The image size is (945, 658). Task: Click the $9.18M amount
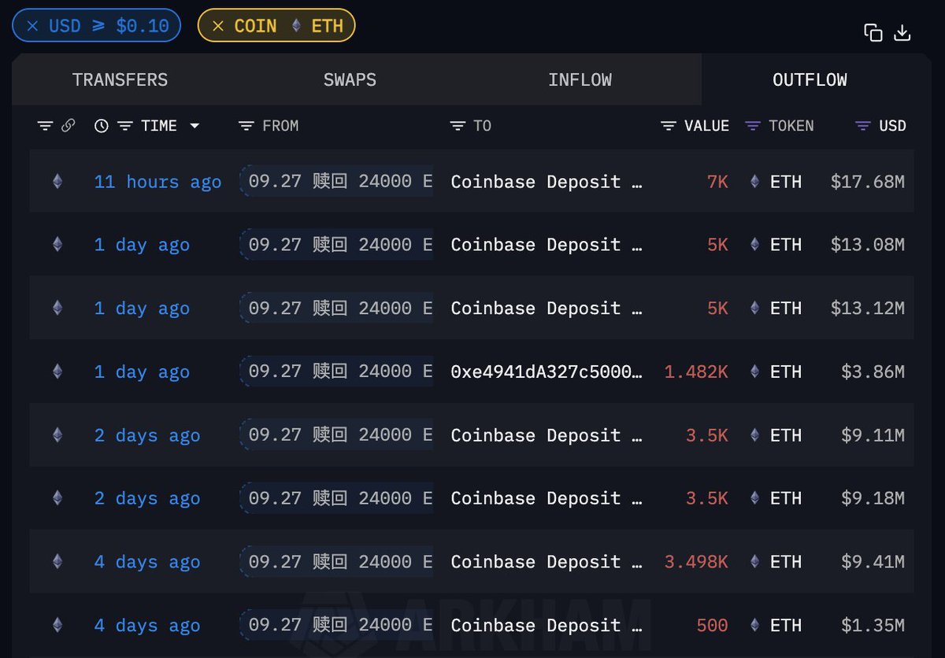pos(873,498)
